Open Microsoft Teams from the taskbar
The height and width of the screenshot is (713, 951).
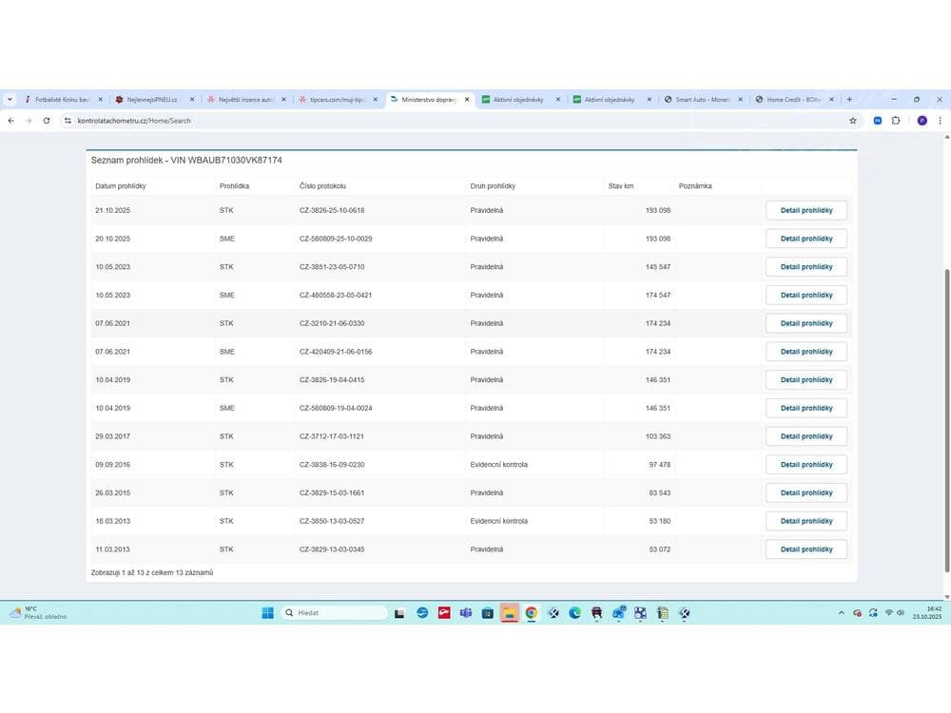tap(466, 613)
